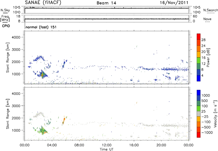The image size is (218, 151).
Task: Select the 16:00 time tick label
Action: tap(134, 145)
